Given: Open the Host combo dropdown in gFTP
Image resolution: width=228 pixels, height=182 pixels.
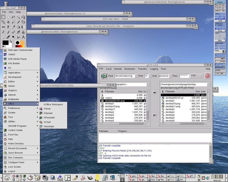Looking at the screenshot, I should pos(136,76).
